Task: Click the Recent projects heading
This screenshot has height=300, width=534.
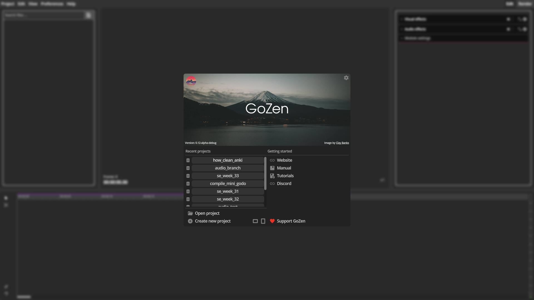Action: 198,151
